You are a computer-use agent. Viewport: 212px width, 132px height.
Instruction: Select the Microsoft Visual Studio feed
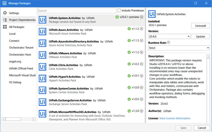pyautogui.click(x=22, y=75)
